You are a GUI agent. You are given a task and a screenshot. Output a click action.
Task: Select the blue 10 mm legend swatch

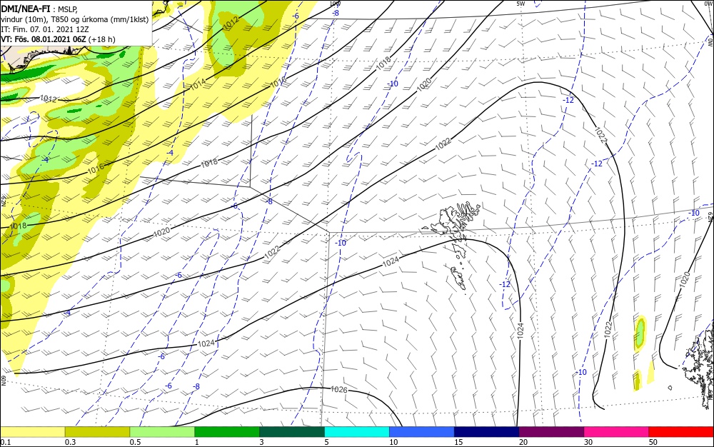pos(422,432)
